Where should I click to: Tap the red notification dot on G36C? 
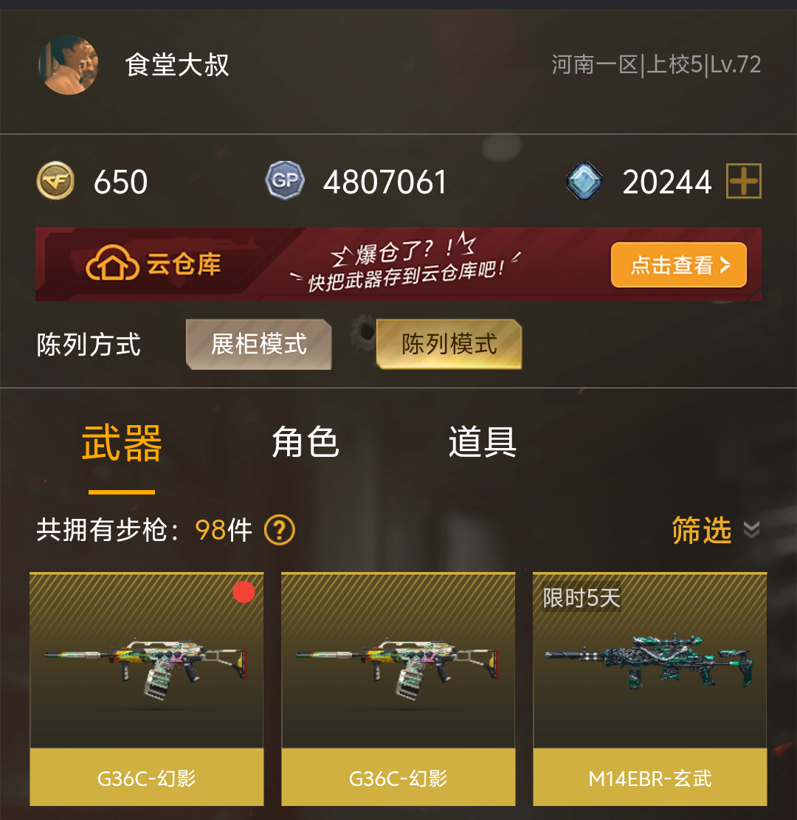click(244, 592)
